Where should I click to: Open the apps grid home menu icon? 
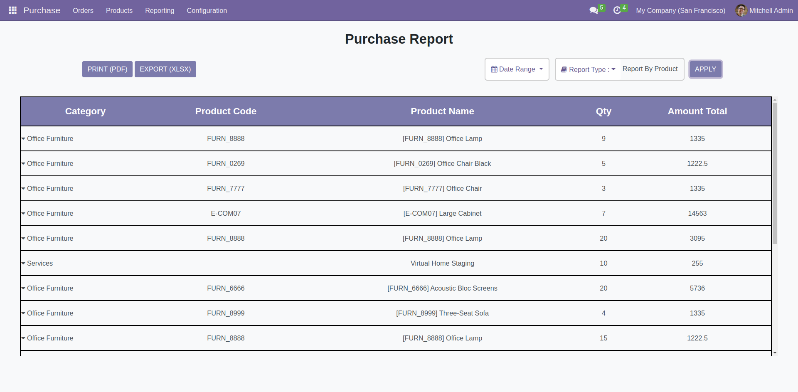click(12, 10)
